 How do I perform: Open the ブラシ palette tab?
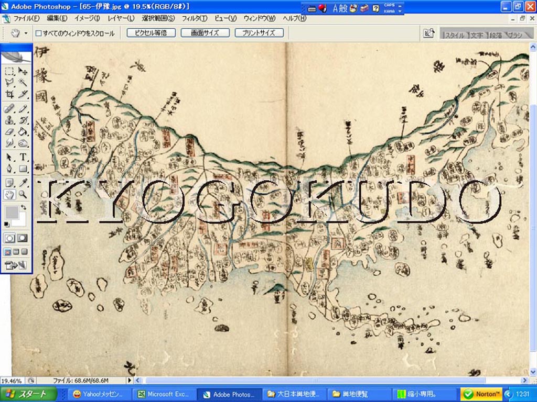515,35
